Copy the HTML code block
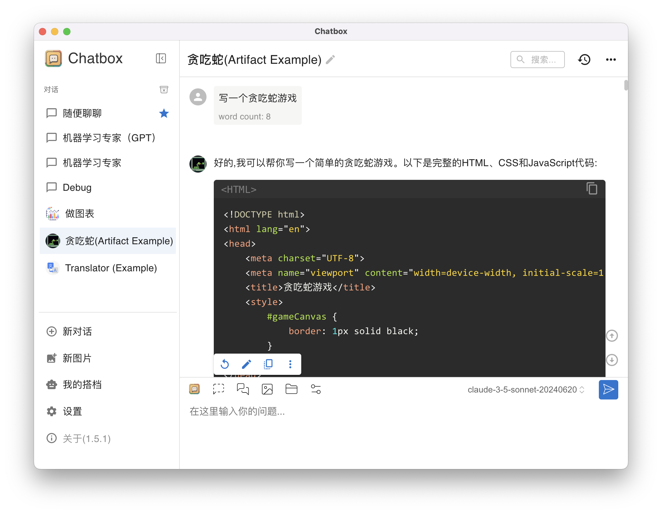 592,189
